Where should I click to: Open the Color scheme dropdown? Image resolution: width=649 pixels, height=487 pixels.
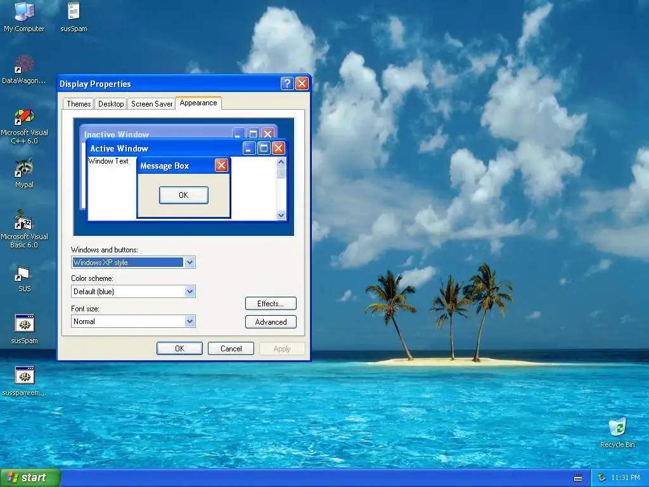point(190,292)
